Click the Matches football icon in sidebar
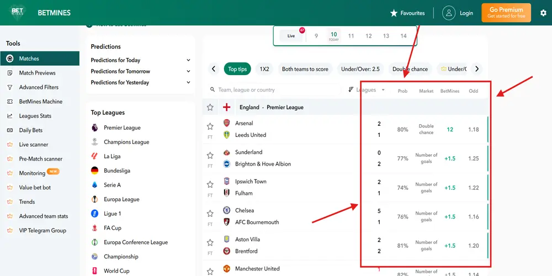552x276 pixels. point(10,59)
